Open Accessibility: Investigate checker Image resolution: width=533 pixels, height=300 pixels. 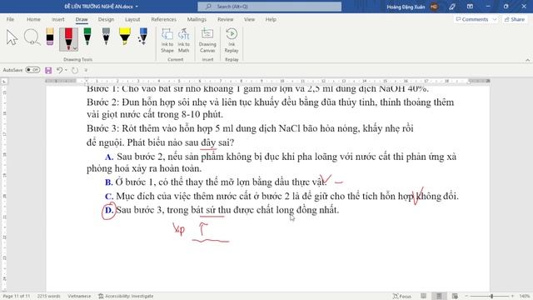coord(126,296)
